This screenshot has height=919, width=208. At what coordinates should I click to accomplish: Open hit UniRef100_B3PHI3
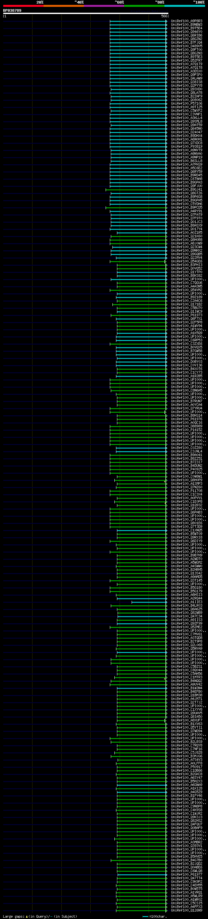click(x=186, y=265)
